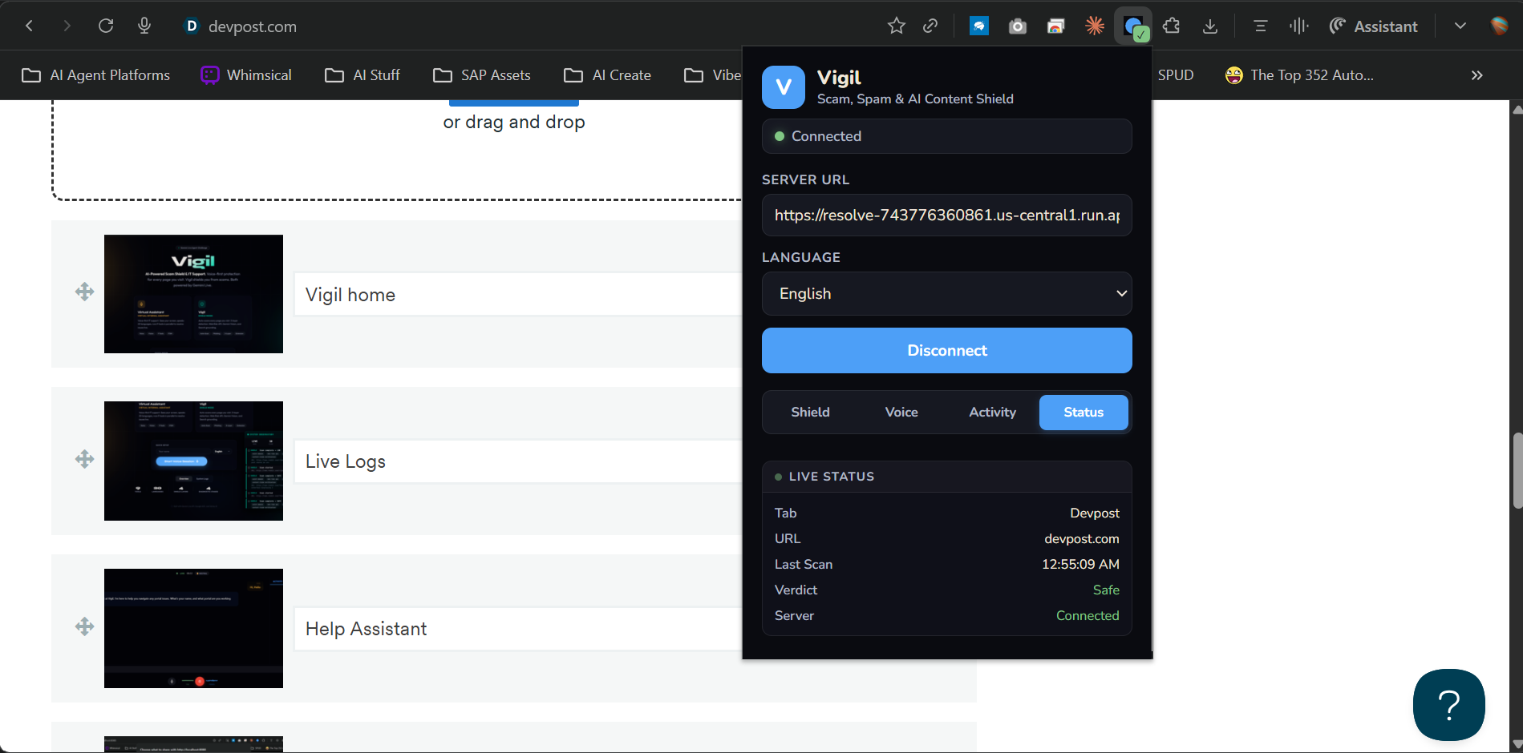Image resolution: width=1523 pixels, height=753 pixels.
Task: Click the page vertical scrollbar thumb
Action: 1517,470
